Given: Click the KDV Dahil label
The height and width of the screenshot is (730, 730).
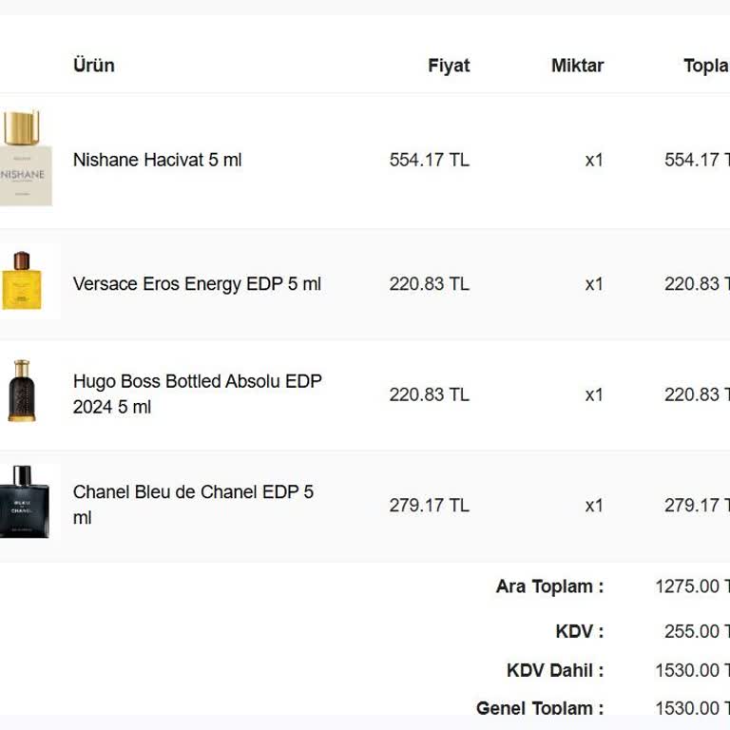Looking at the screenshot, I should pyautogui.click(x=555, y=670).
